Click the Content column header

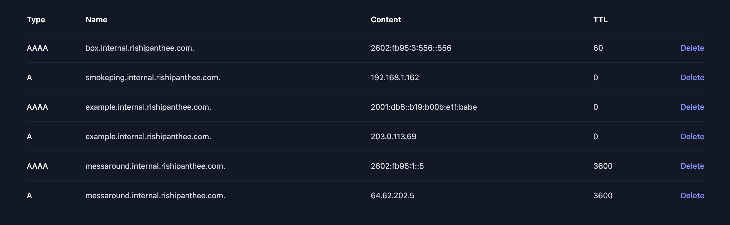tap(385, 19)
